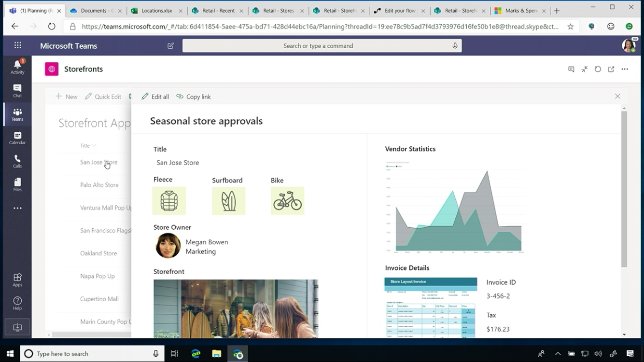Click Edit all in the form panel
The image size is (644, 362).
coord(155,97)
